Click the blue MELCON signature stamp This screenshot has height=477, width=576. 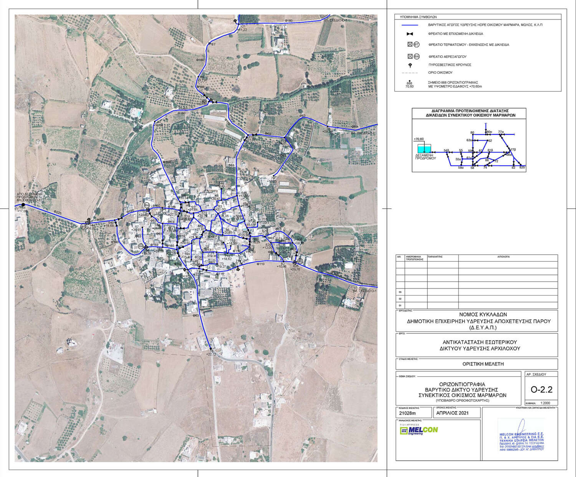(521, 434)
